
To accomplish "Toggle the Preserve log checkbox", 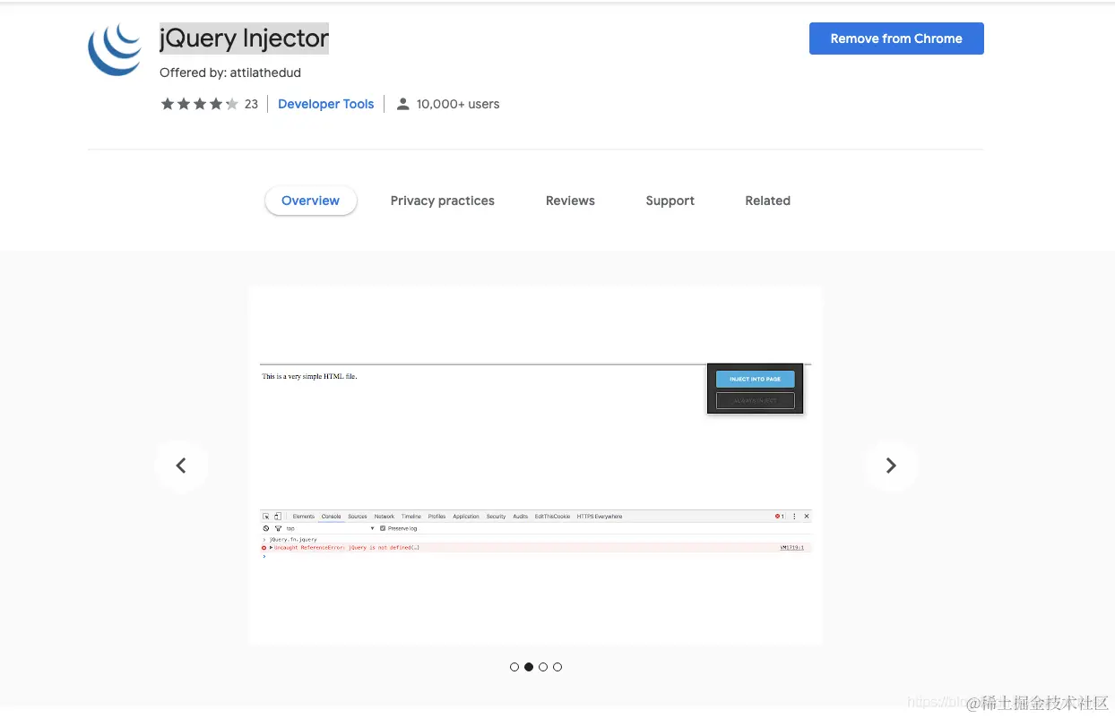I will (383, 528).
